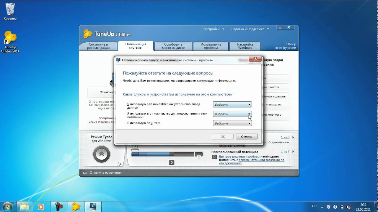
Task: Expand Справка и Поддержка menu
Action: [250, 29]
